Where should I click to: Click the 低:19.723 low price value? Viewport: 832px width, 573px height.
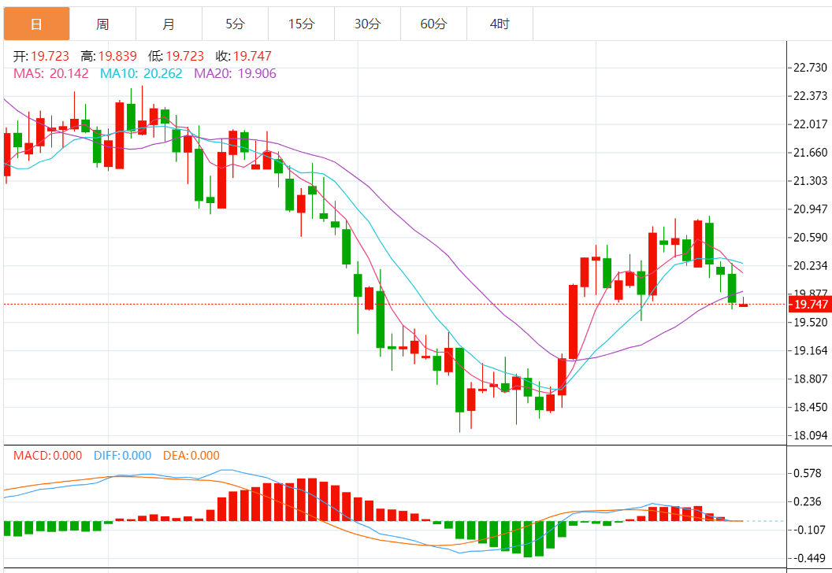click(176, 56)
